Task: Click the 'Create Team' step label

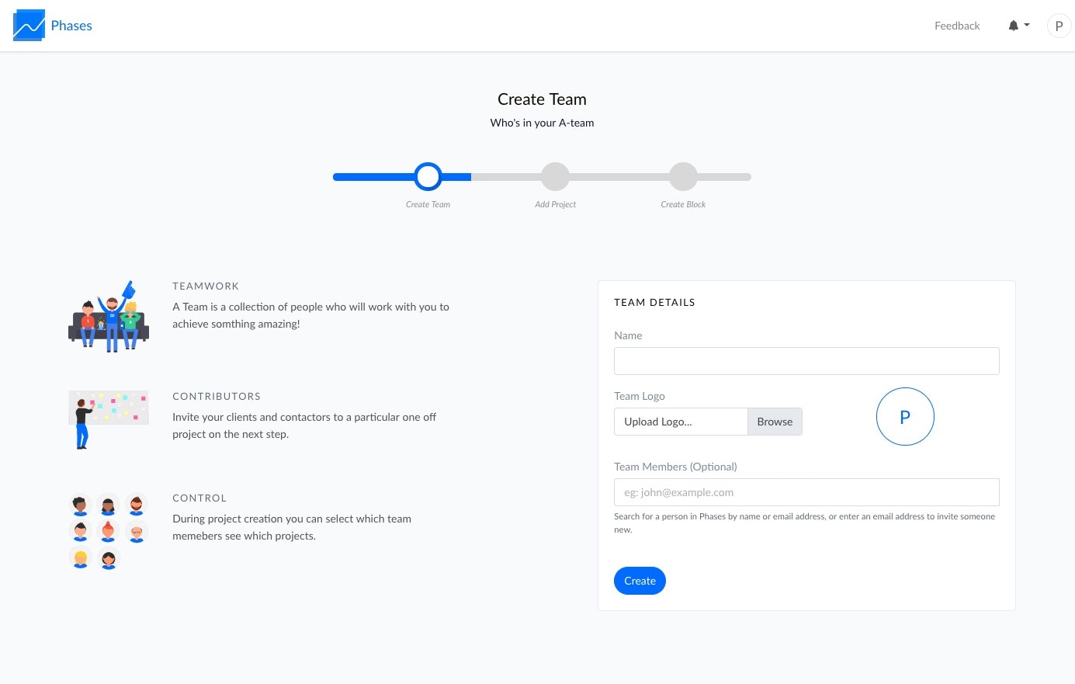Action: [x=428, y=204]
